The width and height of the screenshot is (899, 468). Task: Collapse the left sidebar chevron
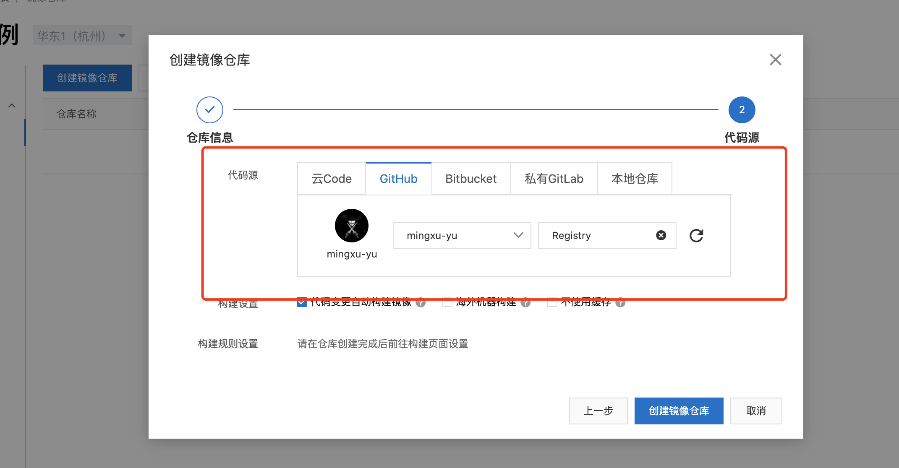point(12,106)
